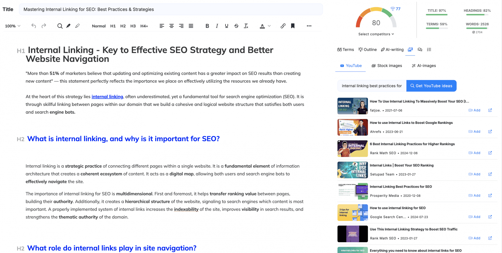Insert a hyperlink with the link icon
The width and height of the screenshot is (502, 253).
click(283, 26)
